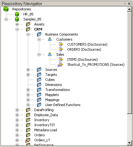Expand the Mapplets node
133x147 pixels.
click(x=28, y=95)
